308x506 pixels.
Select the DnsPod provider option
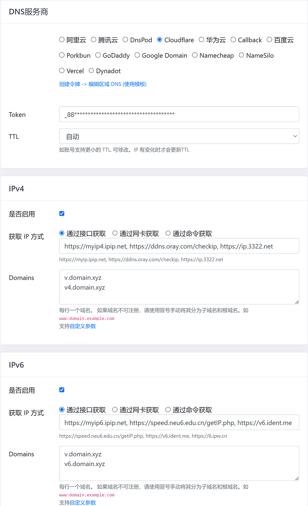coord(125,40)
